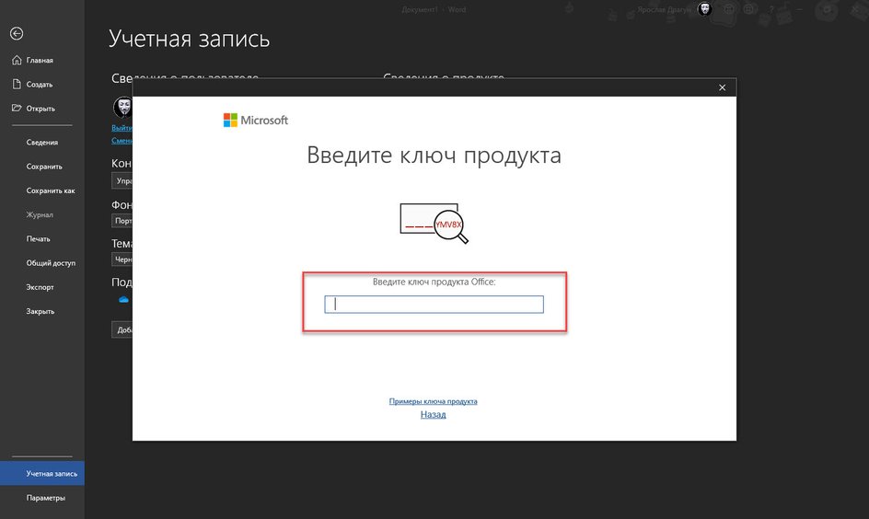Click the user avatar in Word's title bar
Image resolution: width=869 pixels, height=519 pixels.
tap(704, 9)
